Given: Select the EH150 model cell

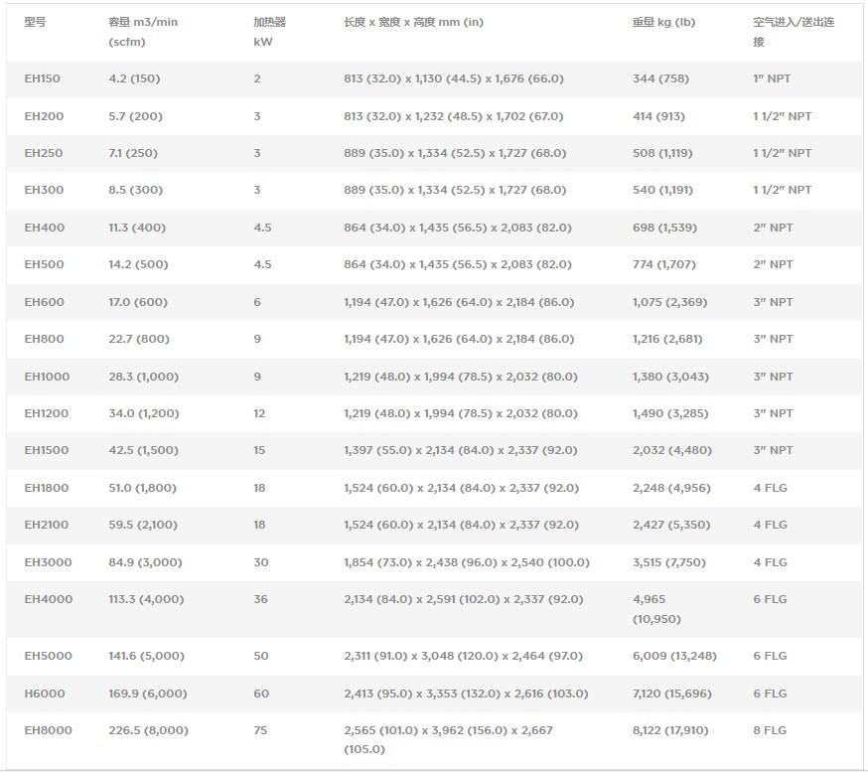Looking at the screenshot, I should click(44, 79).
